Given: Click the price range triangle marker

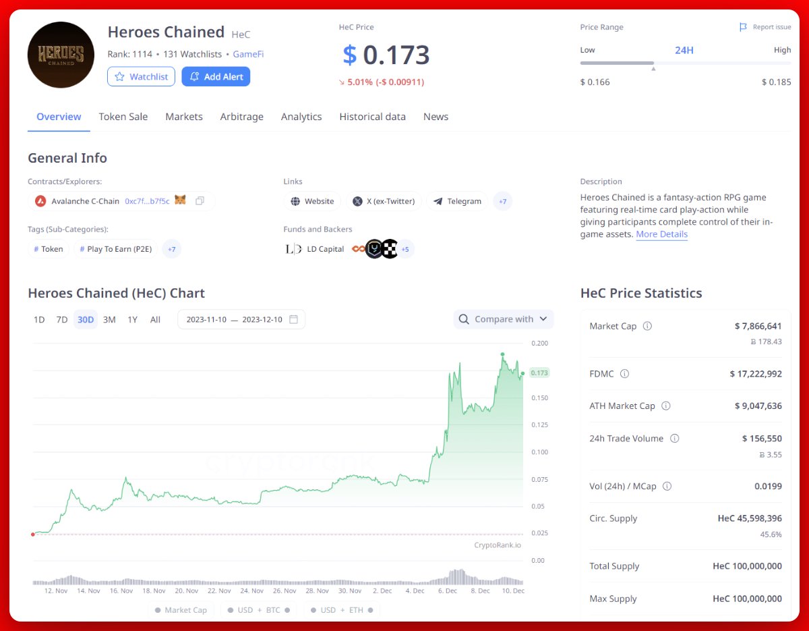Looking at the screenshot, I should click(653, 69).
